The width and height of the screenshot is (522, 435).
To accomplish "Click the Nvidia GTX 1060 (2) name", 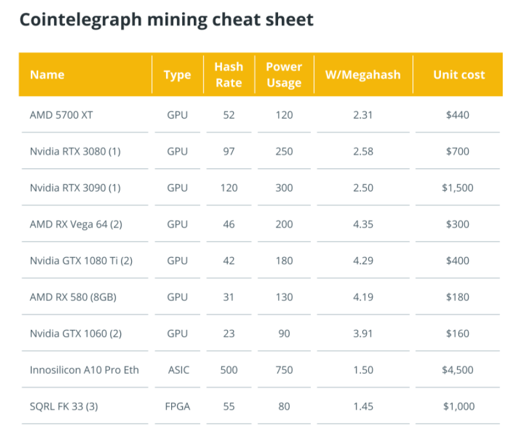I will (x=75, y=334).
